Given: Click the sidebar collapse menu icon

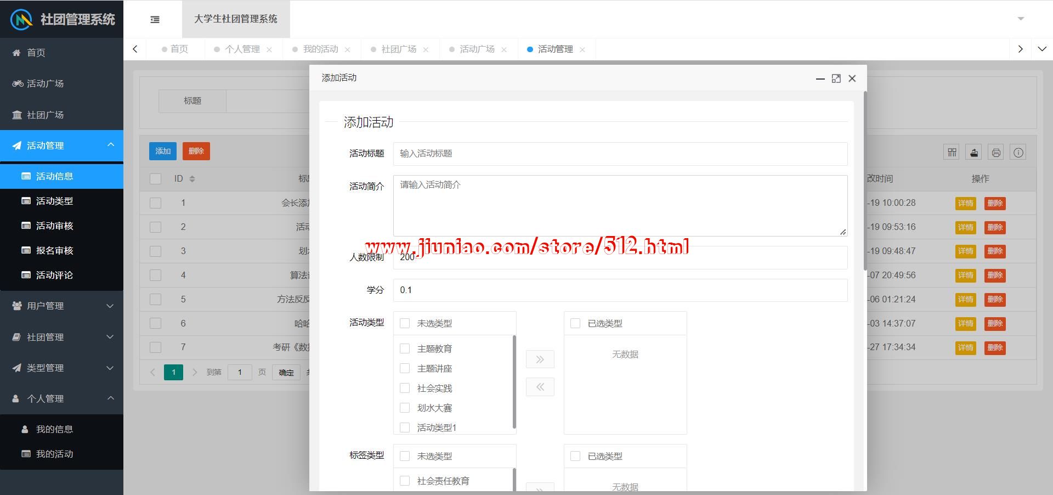Looking at the screenshot, I should [x=155, y=20].
